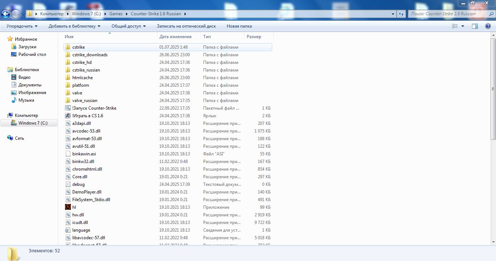Navigate to Windows 7 (C:) in address bar
496x261 pixels.
[x=86, y=14]
